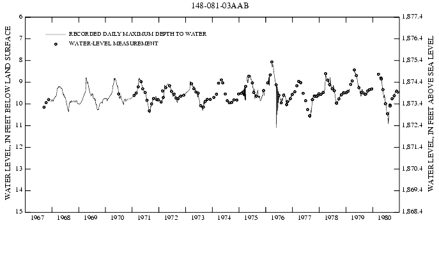
Task: Click the 13 tick label on the left axis
Action: (20, 169)
